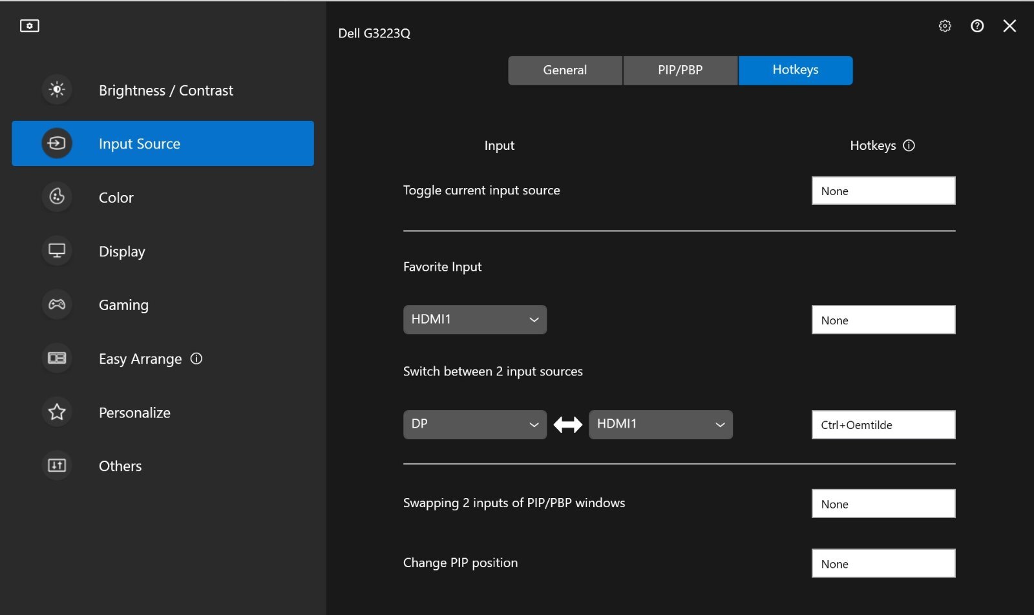Image resolution: width=1034 pixels, height=615 pixels.
Task: Click the Gaming controller icon
Action: coord(57,304)
